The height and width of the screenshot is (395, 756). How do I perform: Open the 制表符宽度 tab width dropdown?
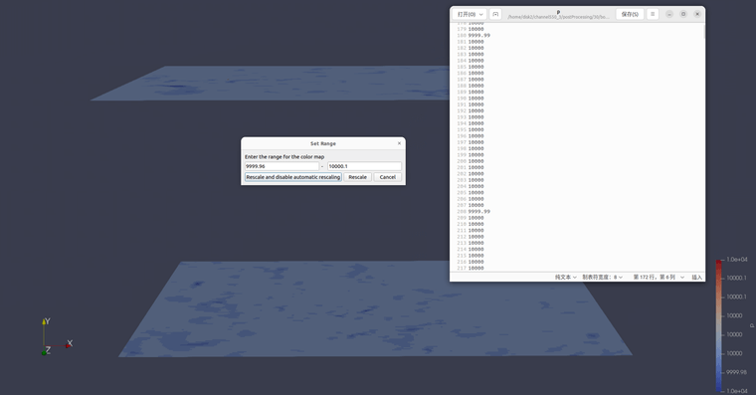point(602,277)
